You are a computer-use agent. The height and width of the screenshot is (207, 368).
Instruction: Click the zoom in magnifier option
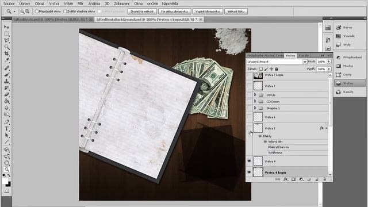[22, 11]
